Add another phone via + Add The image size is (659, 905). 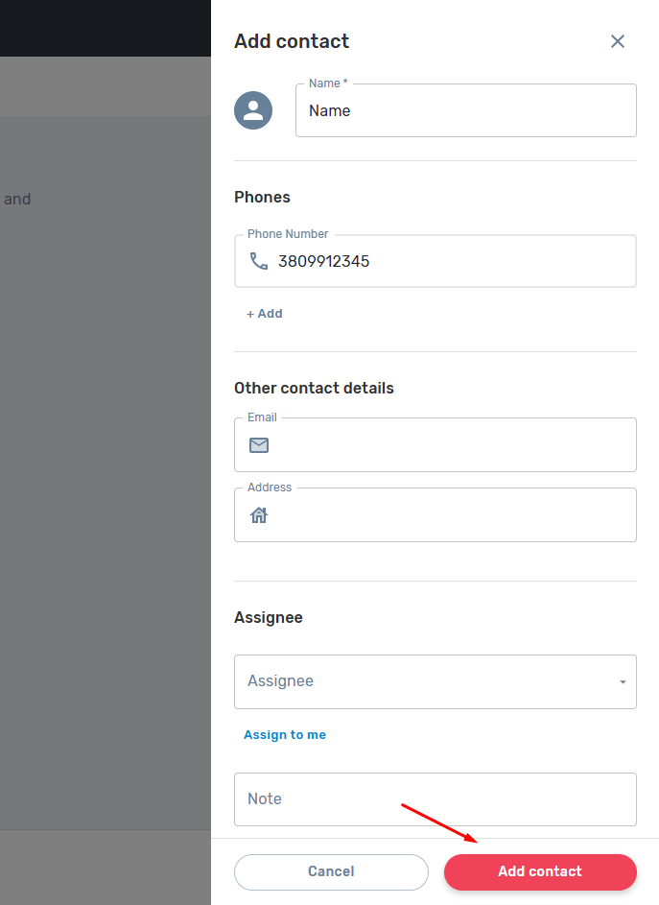pyautogui.click(x=265, y=314)
